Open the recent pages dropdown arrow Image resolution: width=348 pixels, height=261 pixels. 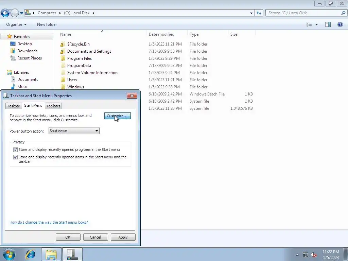(21, 13)
